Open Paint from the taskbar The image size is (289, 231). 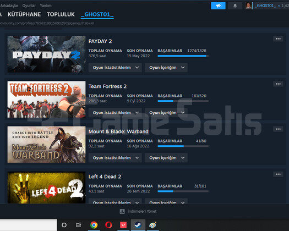(152, 225)
